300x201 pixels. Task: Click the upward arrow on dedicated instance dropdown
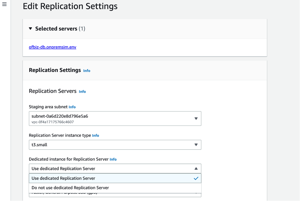coord(196,169)
